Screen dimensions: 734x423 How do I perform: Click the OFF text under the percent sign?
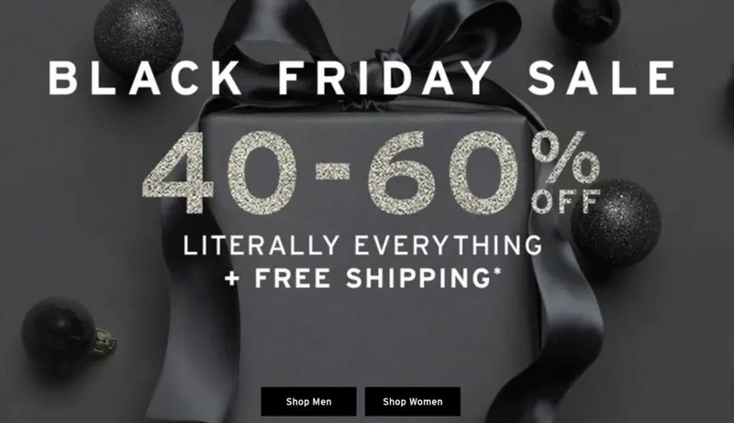[x=566, y=201]
